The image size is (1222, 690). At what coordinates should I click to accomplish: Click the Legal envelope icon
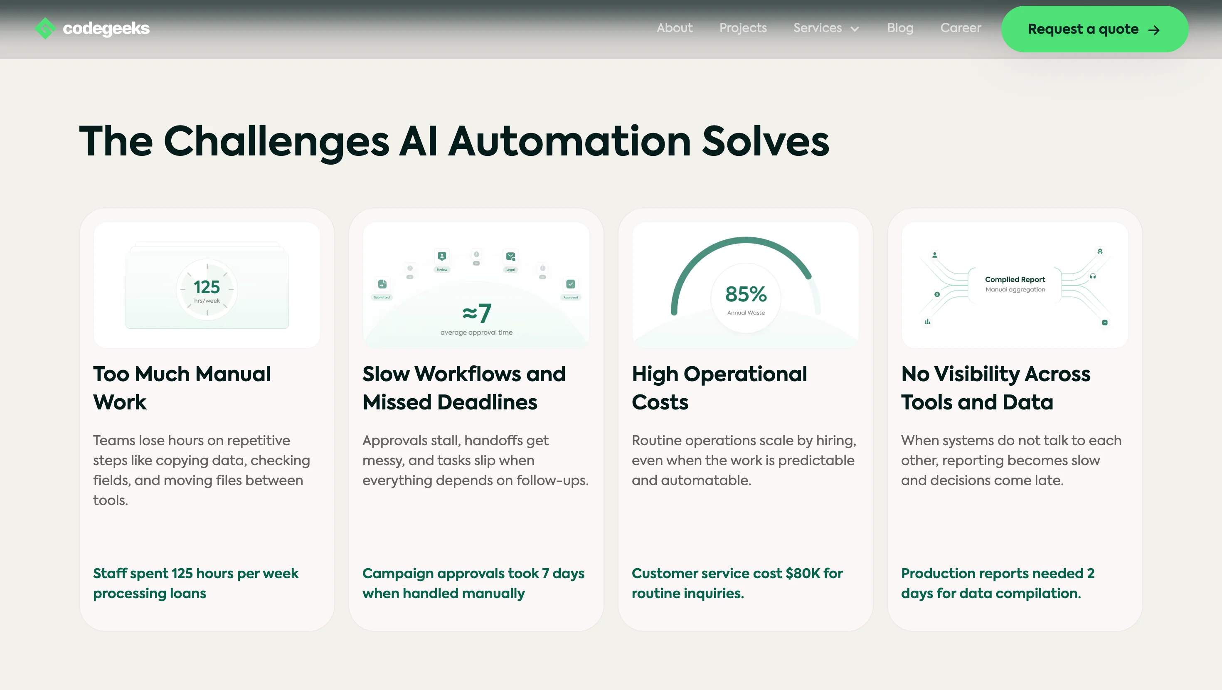pyautogui.click(x=510, y=256)
